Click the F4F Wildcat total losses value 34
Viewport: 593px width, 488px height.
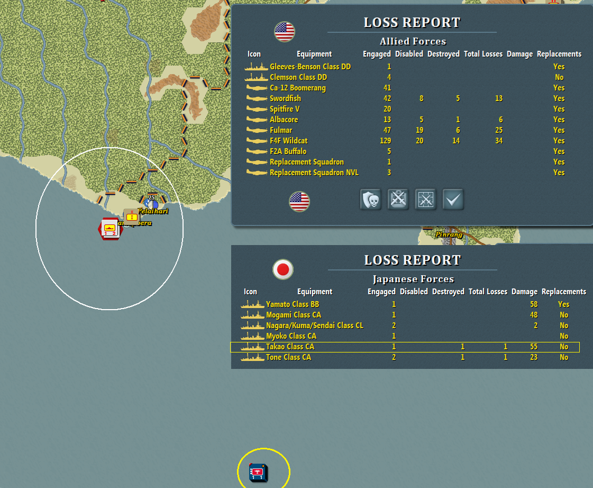pos(499,141)
